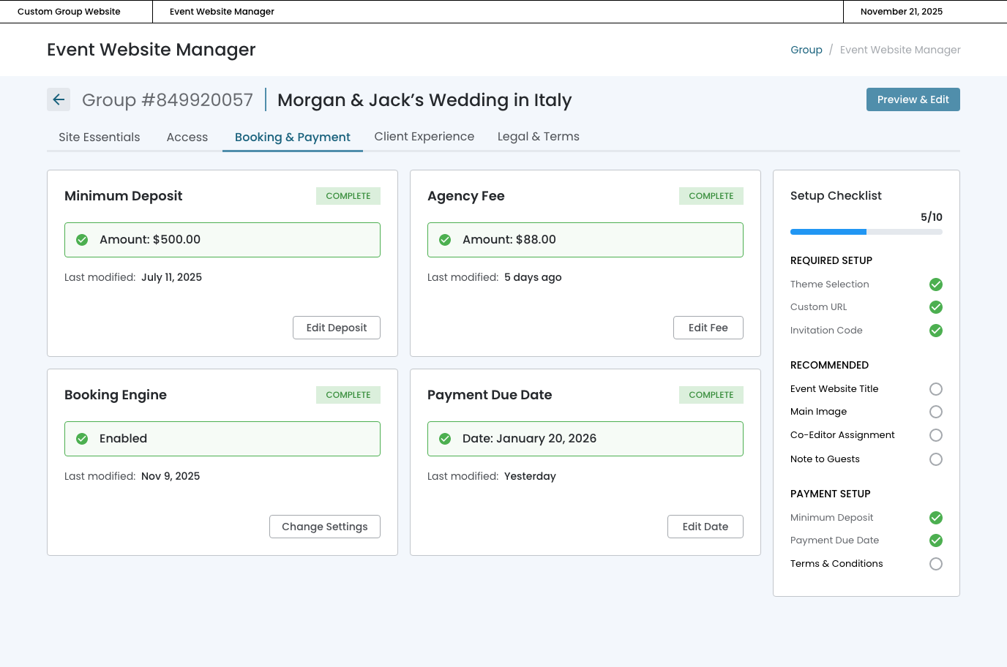Go to the Legal & Terms tab
Viewport: 1007px width, 667px height.
click(538, 137)
